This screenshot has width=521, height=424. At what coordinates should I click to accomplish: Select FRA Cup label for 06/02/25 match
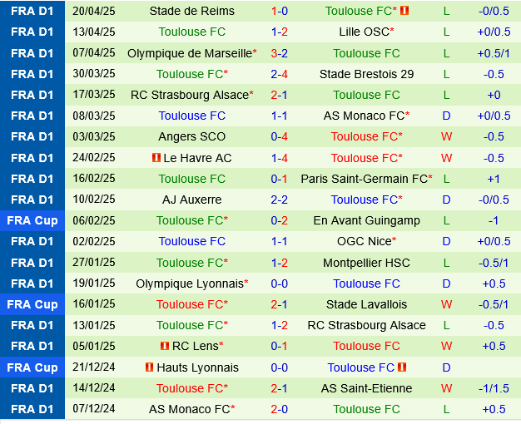(x=32, y=220)
